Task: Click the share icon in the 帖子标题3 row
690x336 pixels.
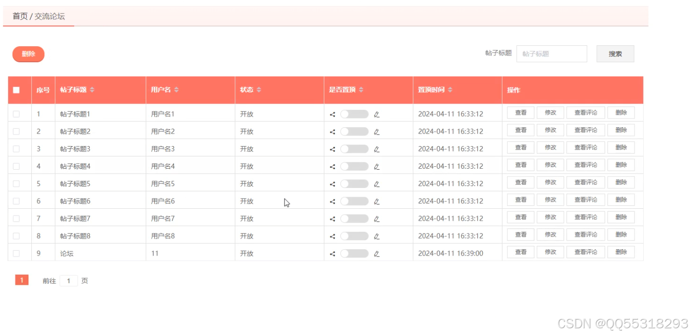Action: tap(332, 149)
